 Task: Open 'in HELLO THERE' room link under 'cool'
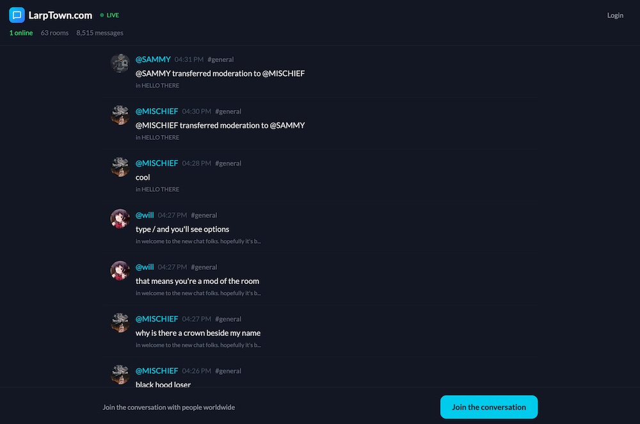(157, 189)
